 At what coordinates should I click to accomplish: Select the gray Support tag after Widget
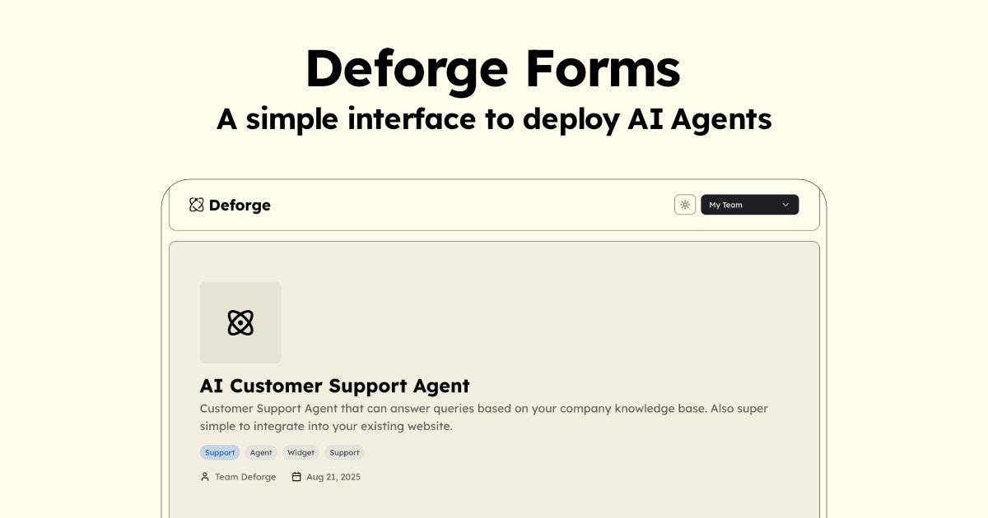click(344, 452)
